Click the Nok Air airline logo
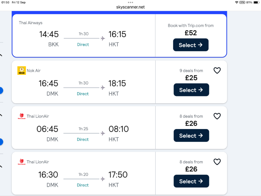The image size is (261, 196). click(22, 71)
